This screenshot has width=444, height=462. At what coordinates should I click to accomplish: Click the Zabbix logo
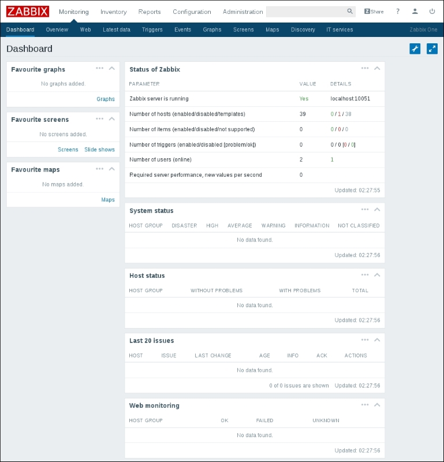coord(27,12)
